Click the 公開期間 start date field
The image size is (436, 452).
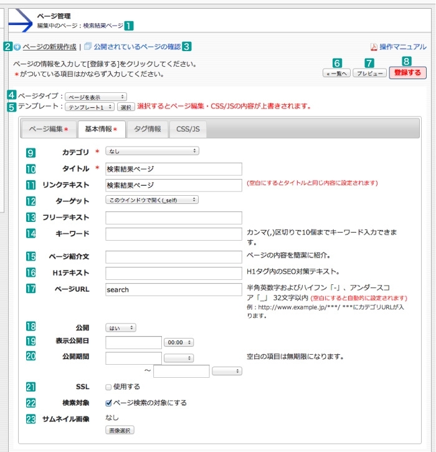point(134,358)
